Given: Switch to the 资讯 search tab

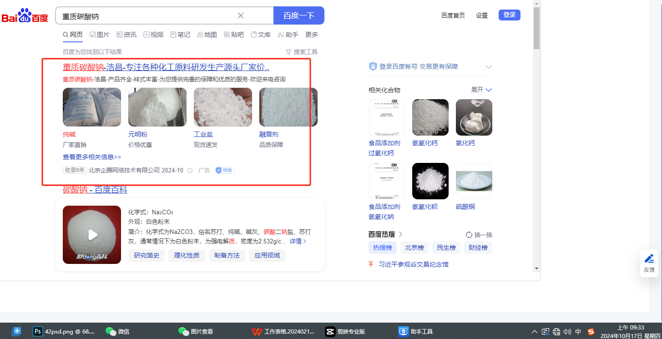Looking at the screenshot, I should pyautogui.click(x=126, y=35).
